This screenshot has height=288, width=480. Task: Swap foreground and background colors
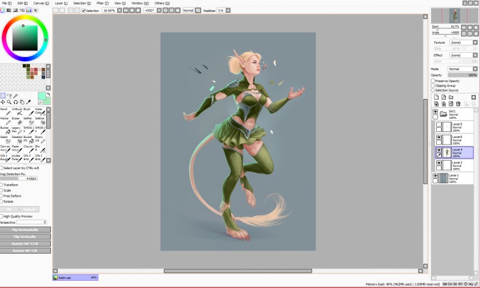coord(49,94)
